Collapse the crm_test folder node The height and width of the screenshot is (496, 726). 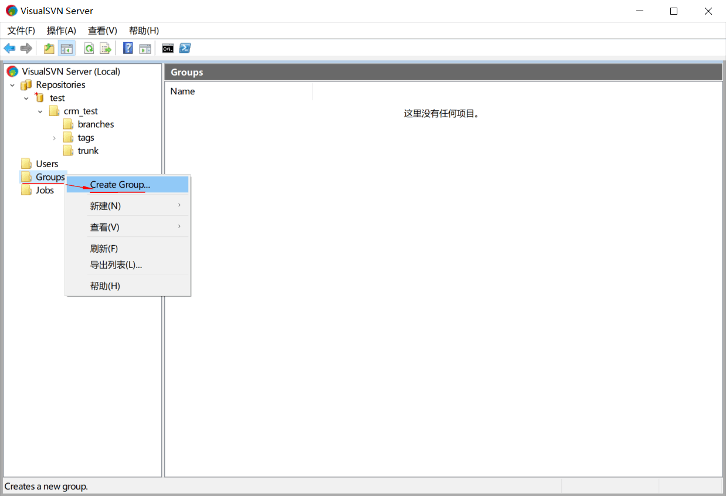point(40,111)
